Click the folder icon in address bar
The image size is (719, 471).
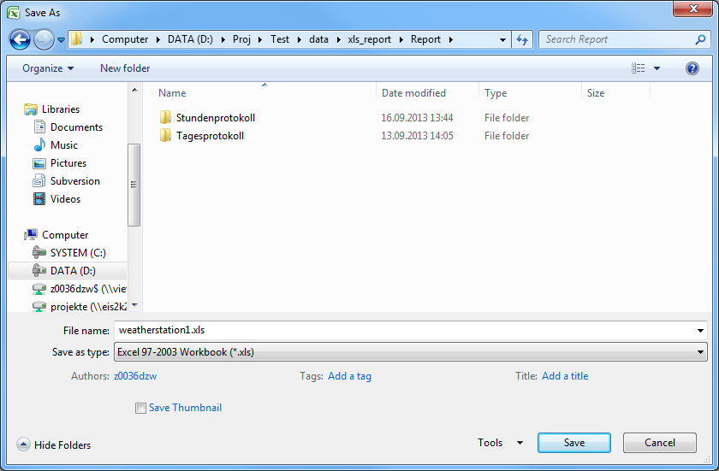tap(76, 39)
